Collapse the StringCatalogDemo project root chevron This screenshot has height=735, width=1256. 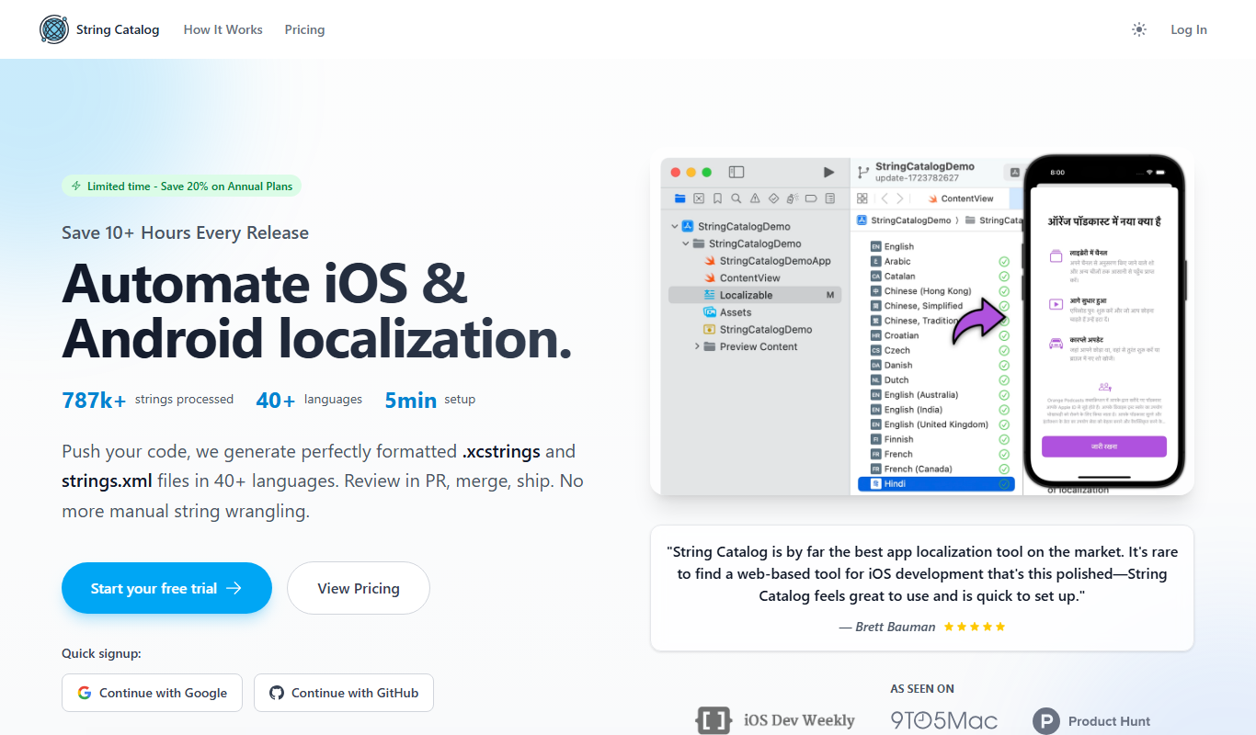675,226
